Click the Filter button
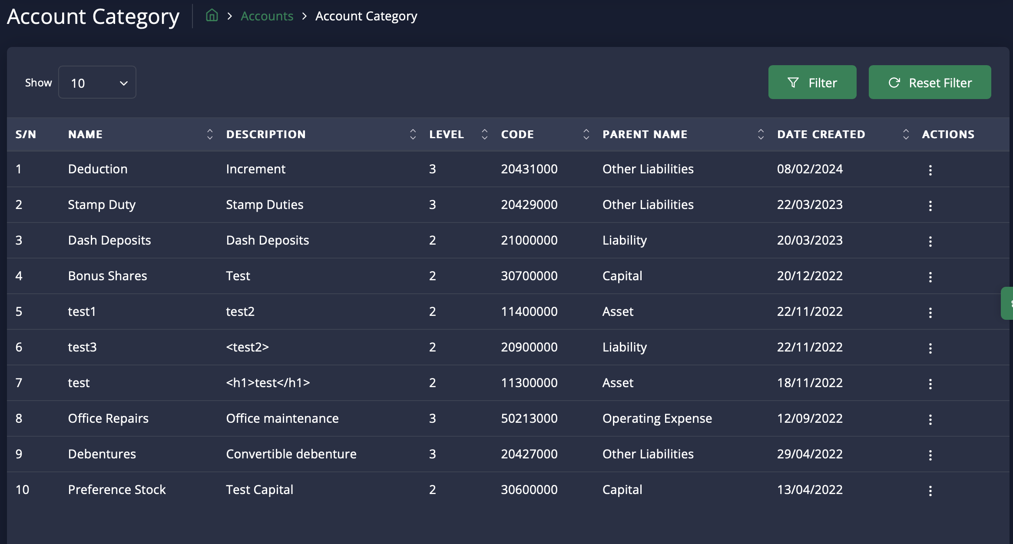The height and width of the screenshot is (544, 1013). [812, 83]
